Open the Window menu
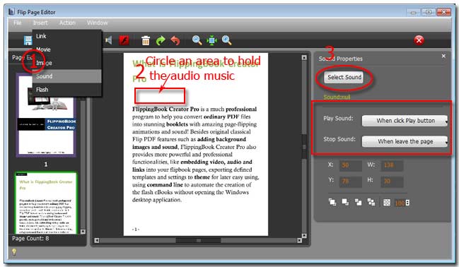The width and height of the screenshot is (459, 267). (x=97, y=23)
